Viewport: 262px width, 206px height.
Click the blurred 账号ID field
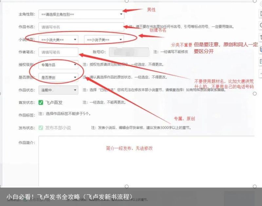click(x=129, y=52)
